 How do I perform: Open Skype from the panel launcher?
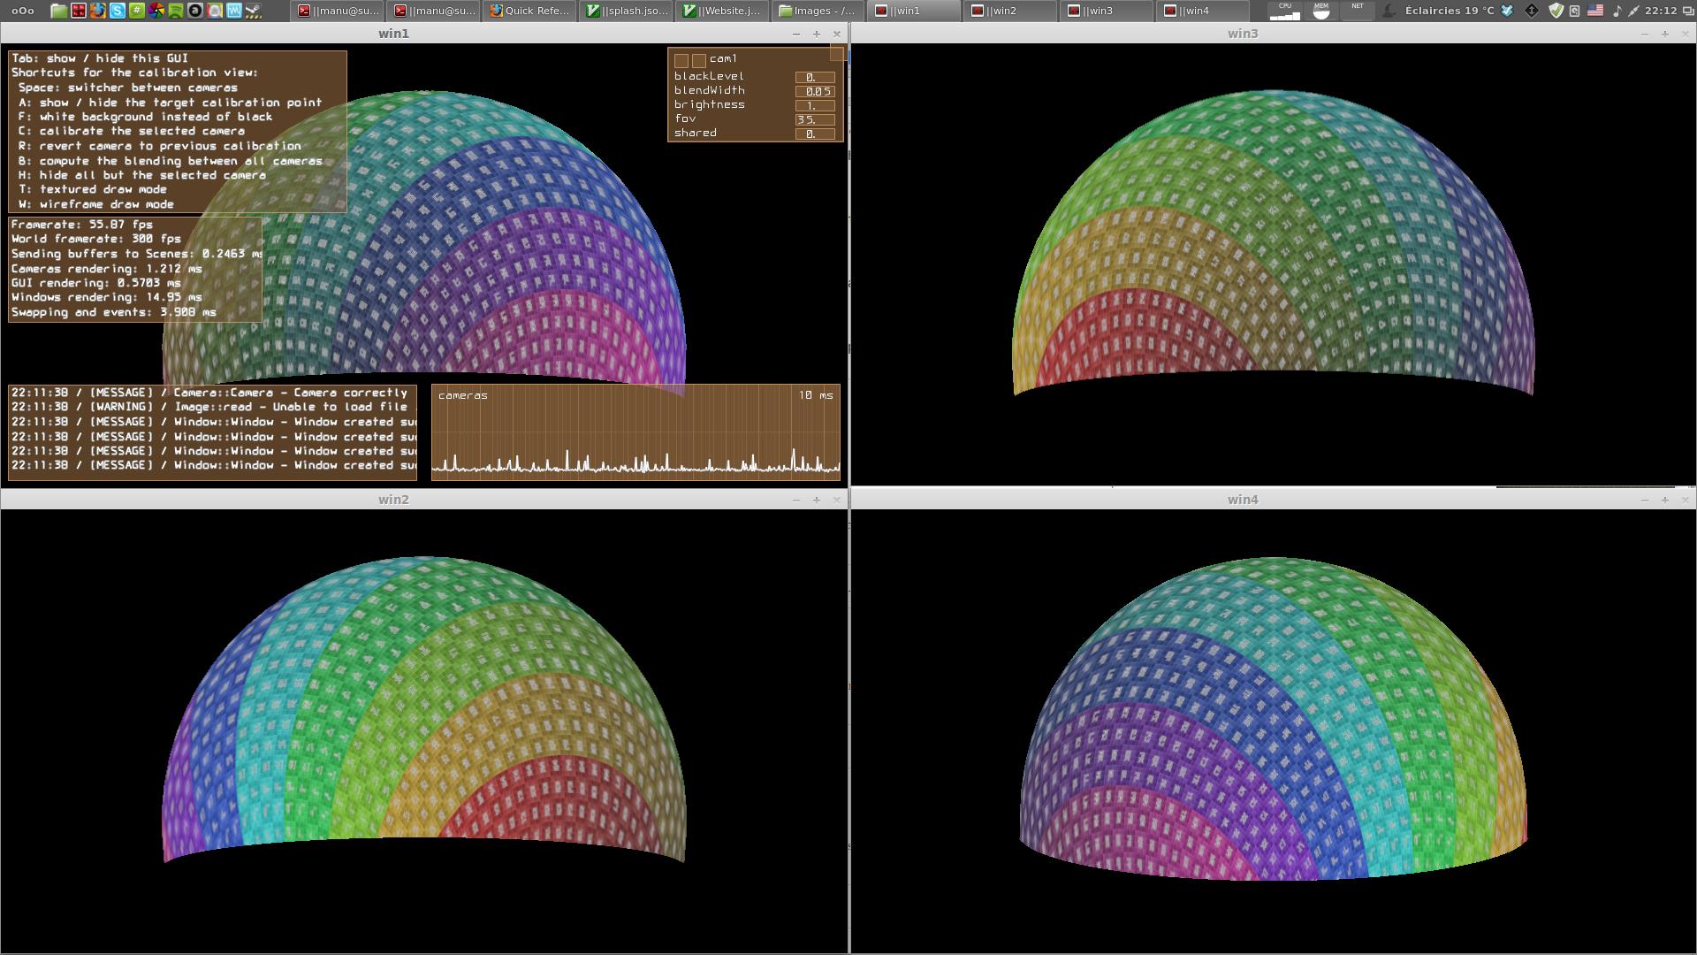coord(118,11)
